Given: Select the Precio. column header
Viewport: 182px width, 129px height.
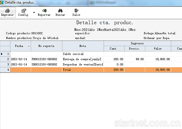Looking at the screenshot, I should [135, 49].
